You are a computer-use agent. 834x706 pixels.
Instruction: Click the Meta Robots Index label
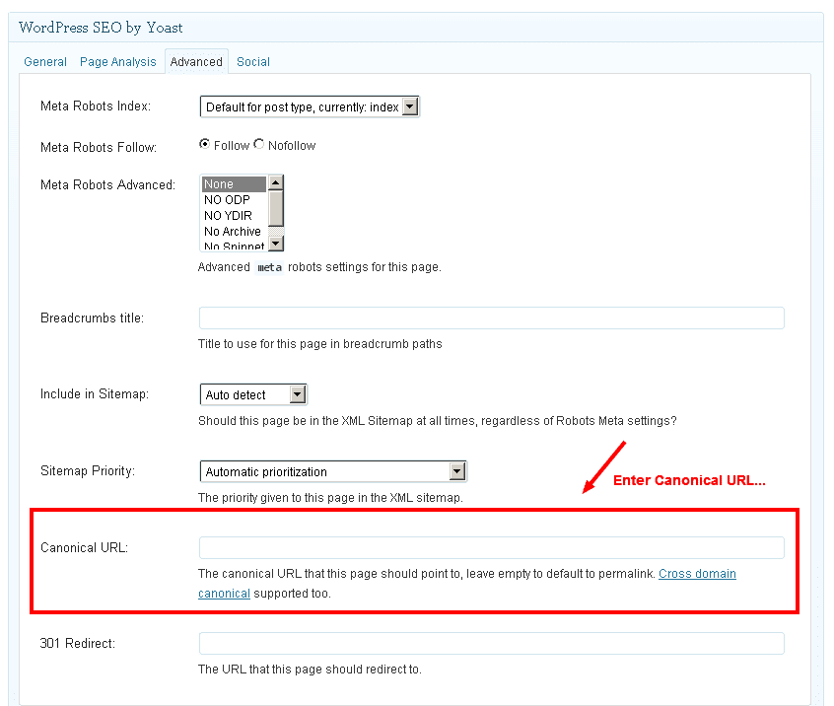(x=96, y=106)
